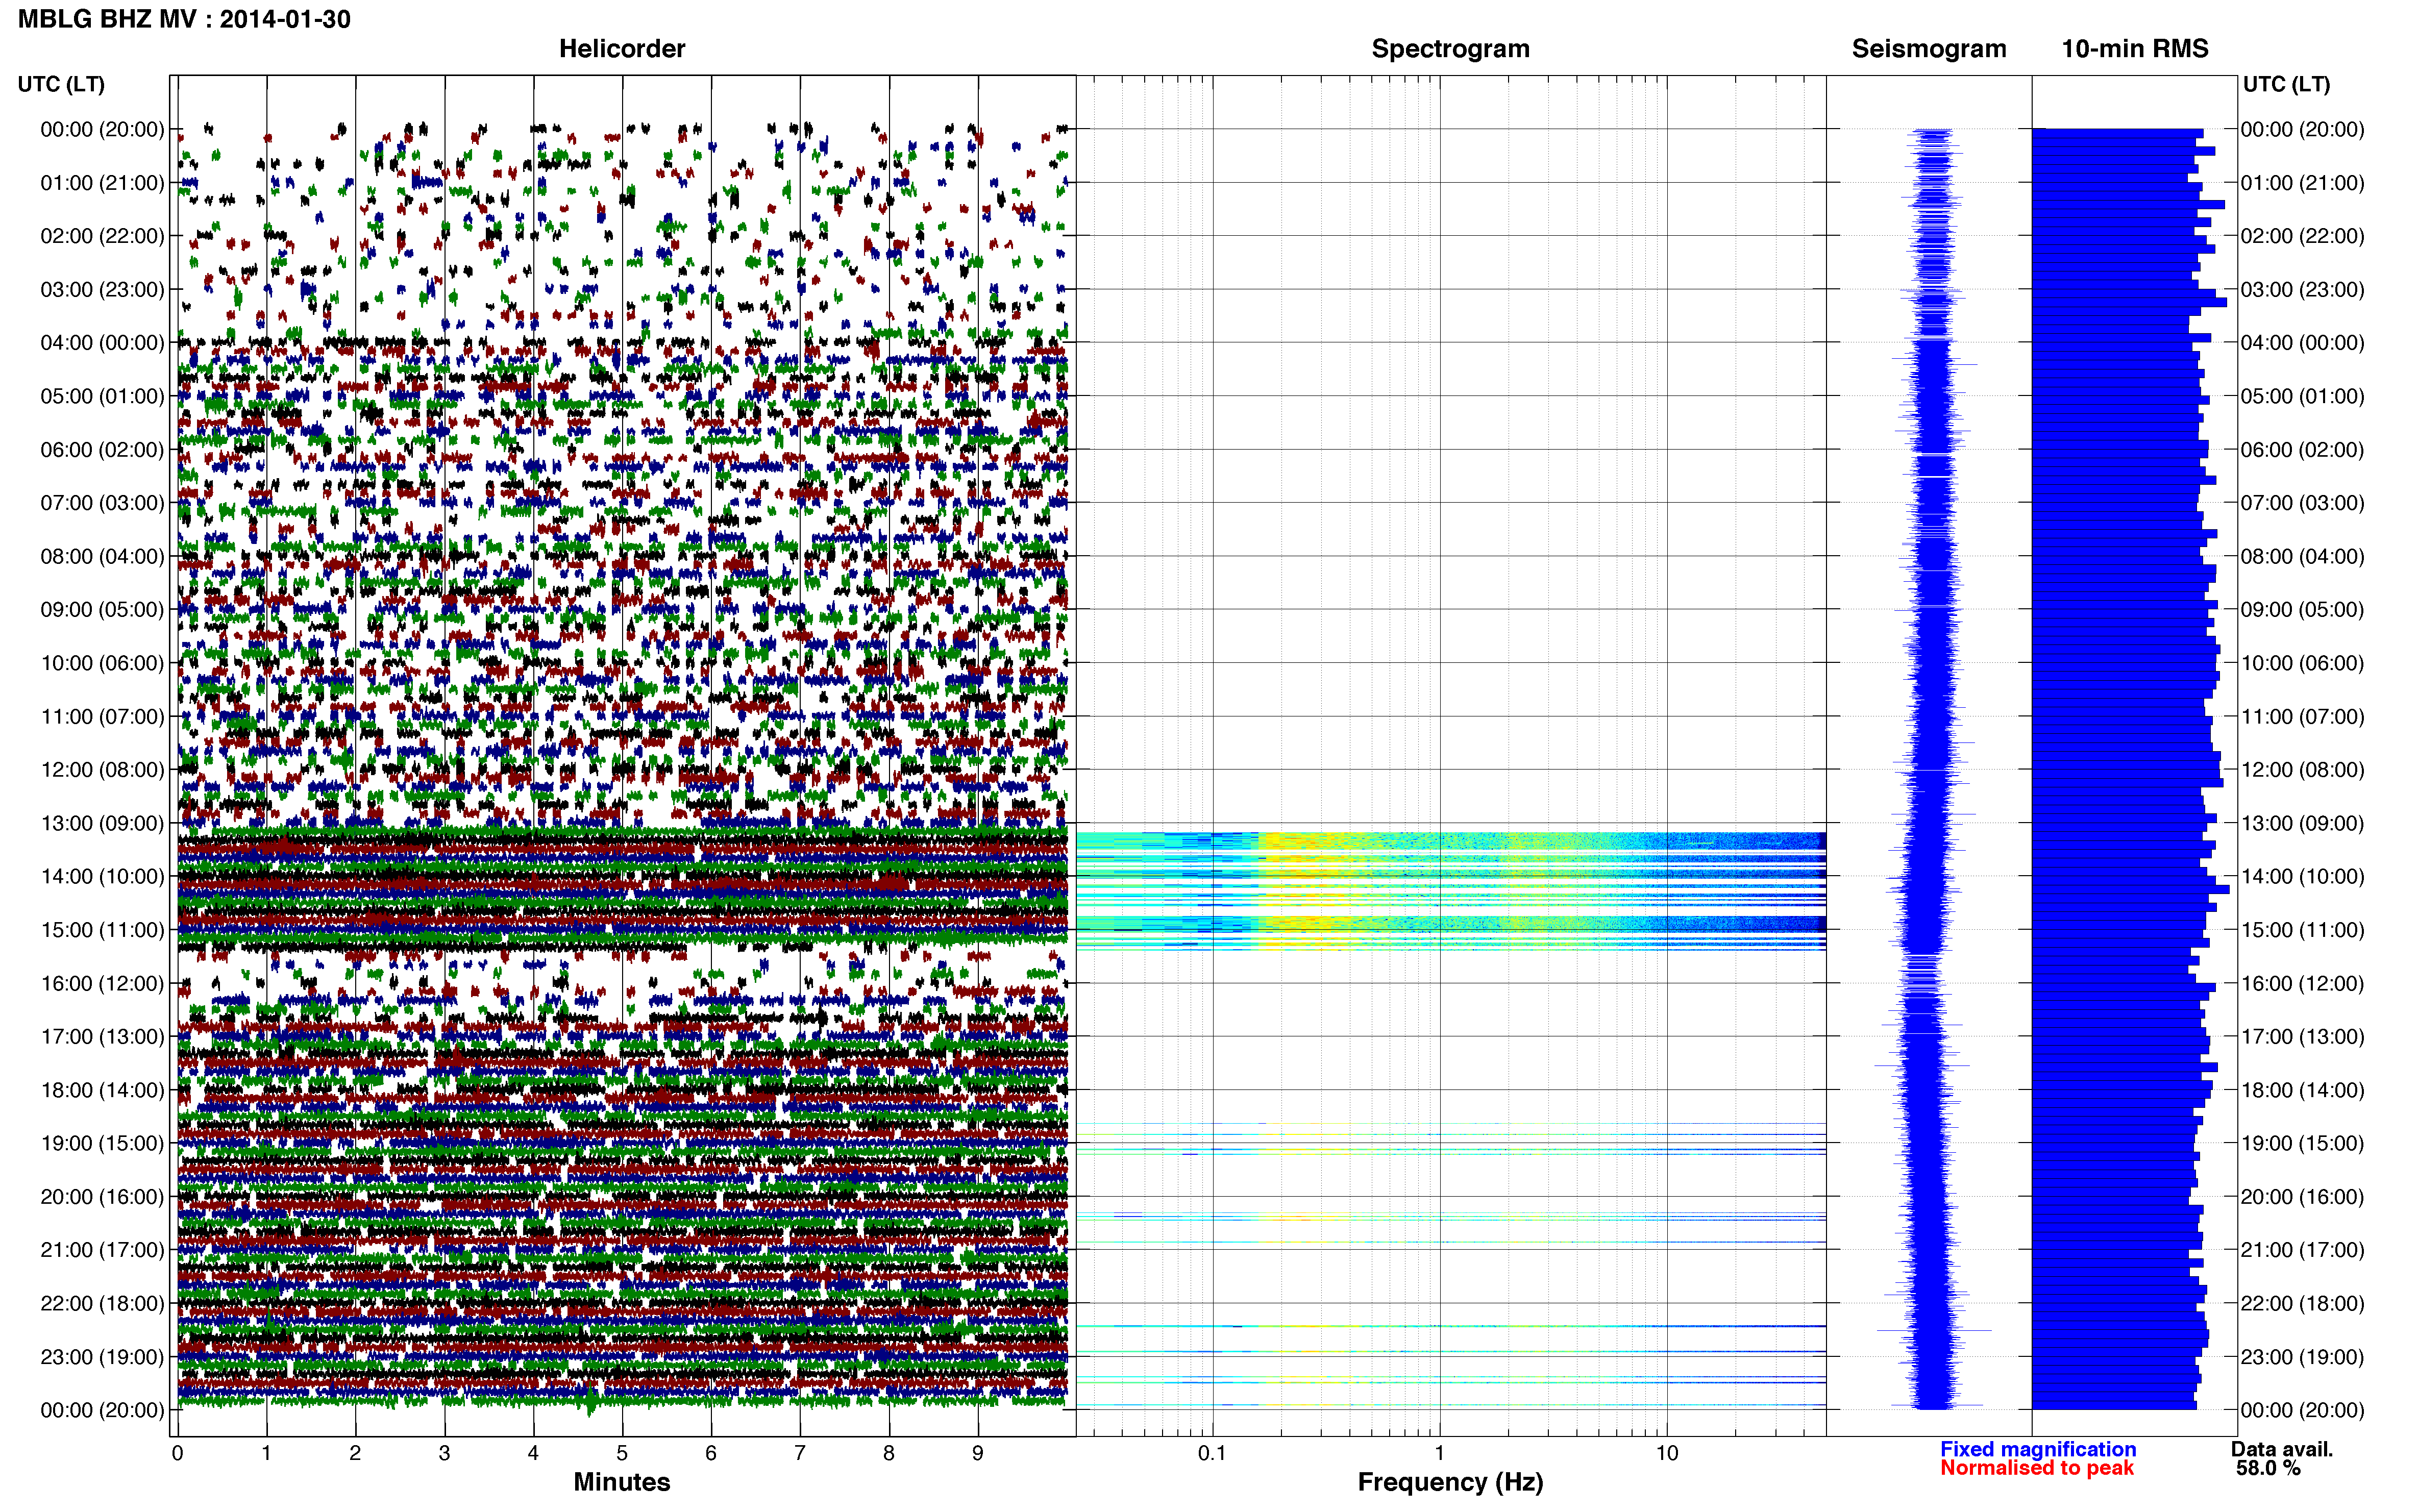Click 19:00 (15:00) on the Helicorder time axis
The image size is (2419, 1512).
(x=102, y=1142)
